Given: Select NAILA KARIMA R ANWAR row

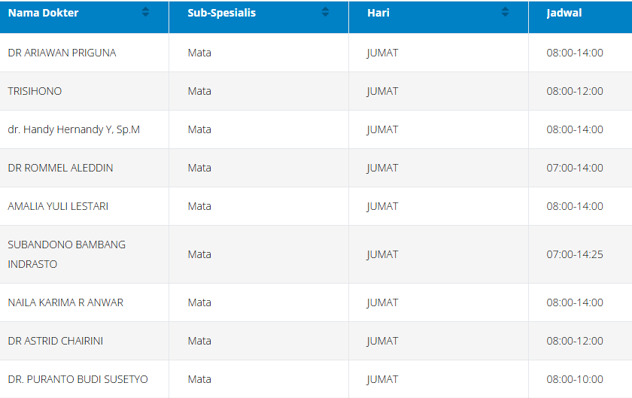Looking at the screenshot, I should (65, 302).
